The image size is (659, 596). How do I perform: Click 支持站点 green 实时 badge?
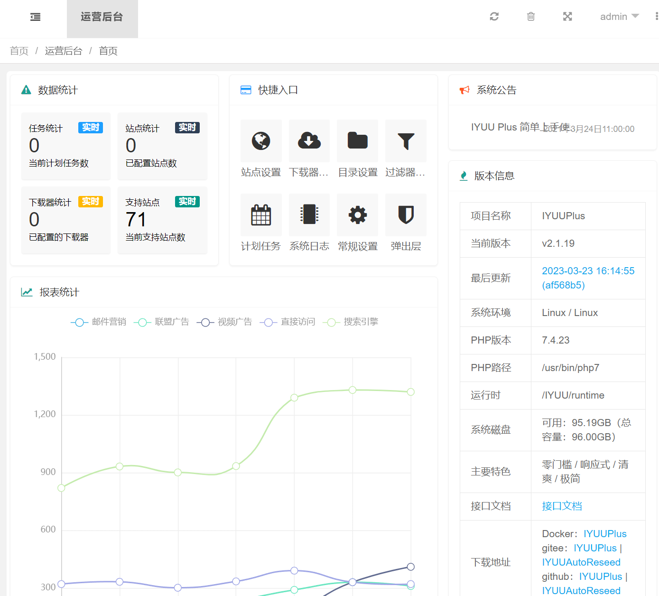pyautogui.click(x=187, y=202)
